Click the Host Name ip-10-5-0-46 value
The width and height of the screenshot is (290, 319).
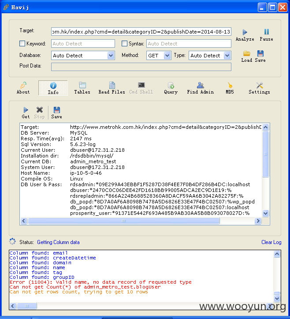point(86,173)
